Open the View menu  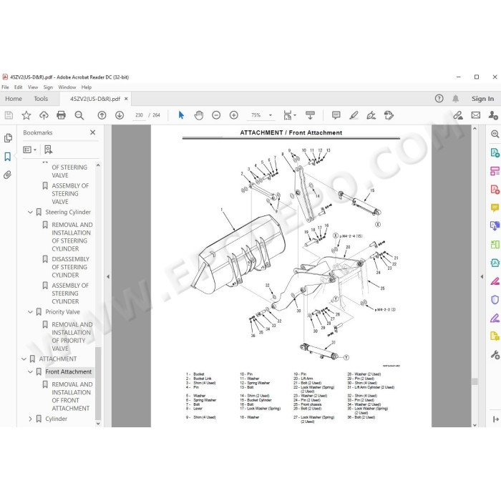tap(33, 87)
